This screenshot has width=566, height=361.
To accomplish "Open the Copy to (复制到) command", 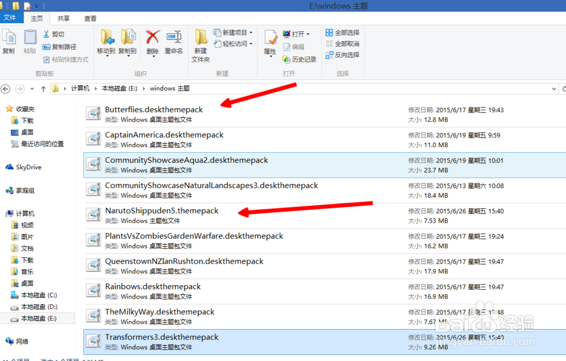I will coord(127,42).
